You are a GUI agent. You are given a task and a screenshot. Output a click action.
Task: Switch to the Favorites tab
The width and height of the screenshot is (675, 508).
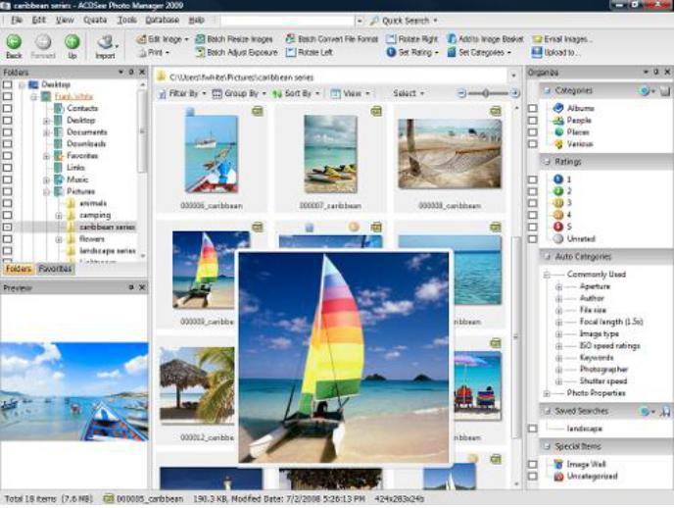(x=55, y=269)
